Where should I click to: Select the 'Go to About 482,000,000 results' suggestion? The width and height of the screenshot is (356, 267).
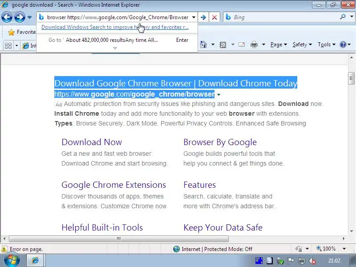[x=117, y=40]
